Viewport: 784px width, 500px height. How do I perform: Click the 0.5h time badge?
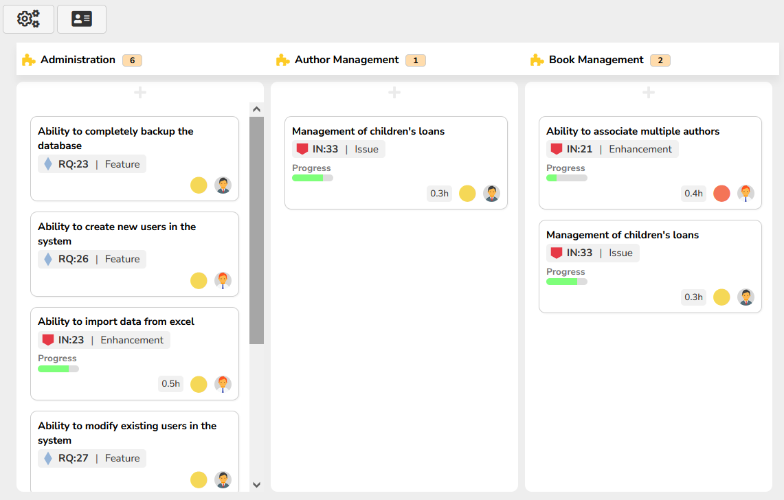pos(170,384)
